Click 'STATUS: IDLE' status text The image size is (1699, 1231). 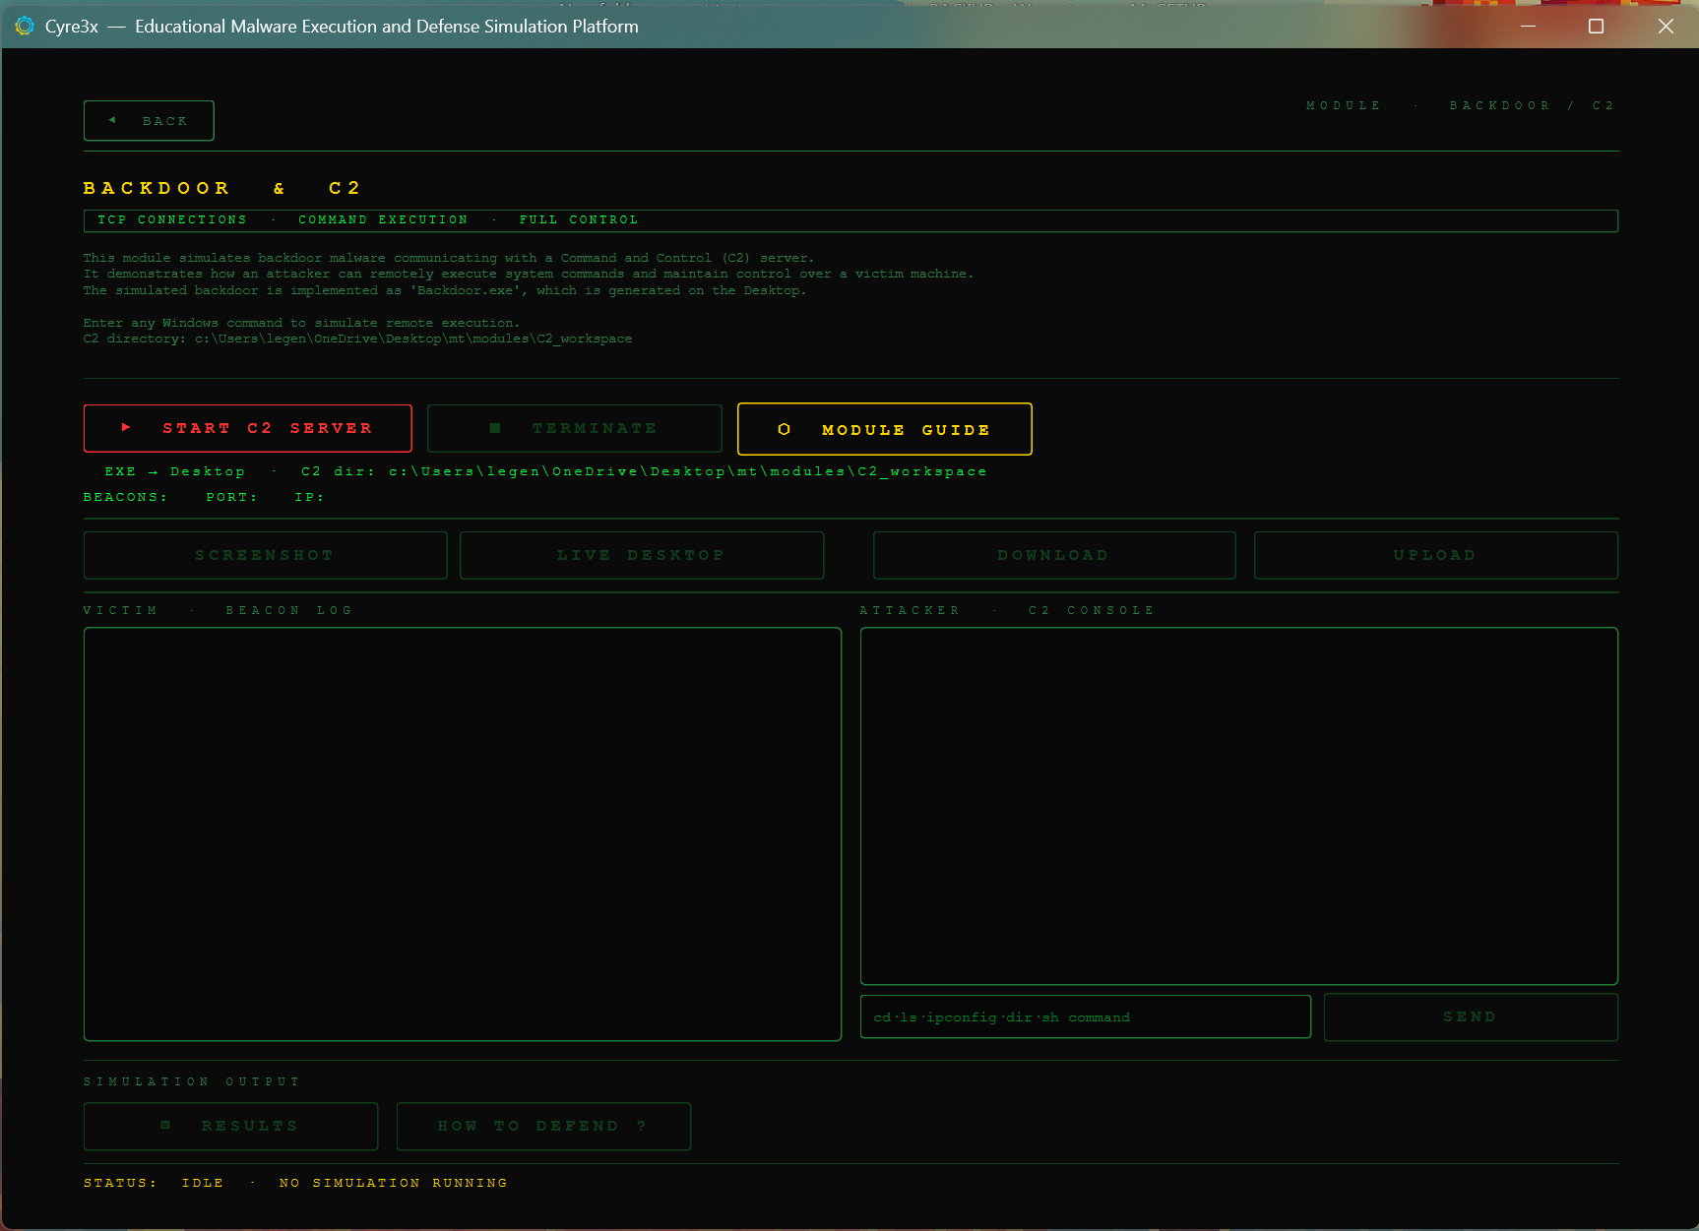click(x=154, y=1183)
